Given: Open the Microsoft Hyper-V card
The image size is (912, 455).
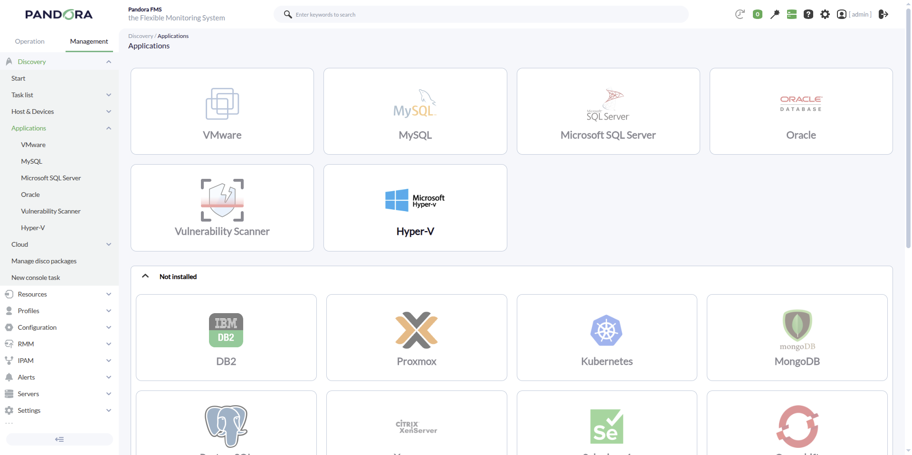Looking at the screenshot, I should pos(415,208).
